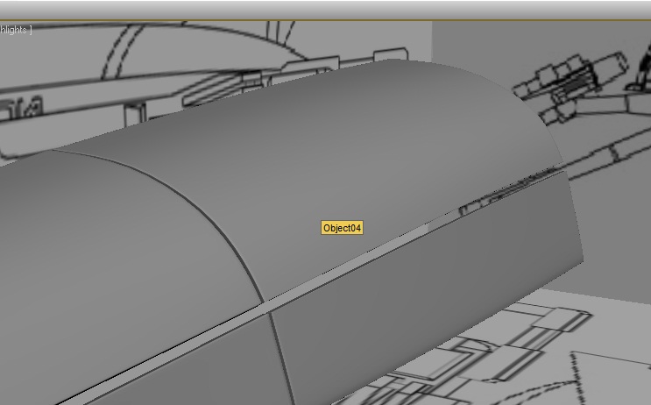Image resolution: width=651 pixels, height=405 pixels.
Task: Open the viewport shading label menu
Action: pyautogui.click(x=15, y=30)
